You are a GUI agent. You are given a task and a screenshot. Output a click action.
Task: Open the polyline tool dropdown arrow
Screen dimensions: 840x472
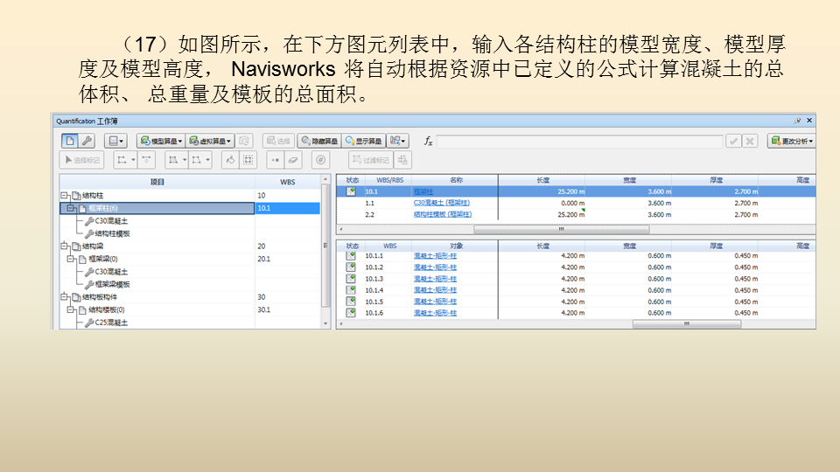coord(133,159)
